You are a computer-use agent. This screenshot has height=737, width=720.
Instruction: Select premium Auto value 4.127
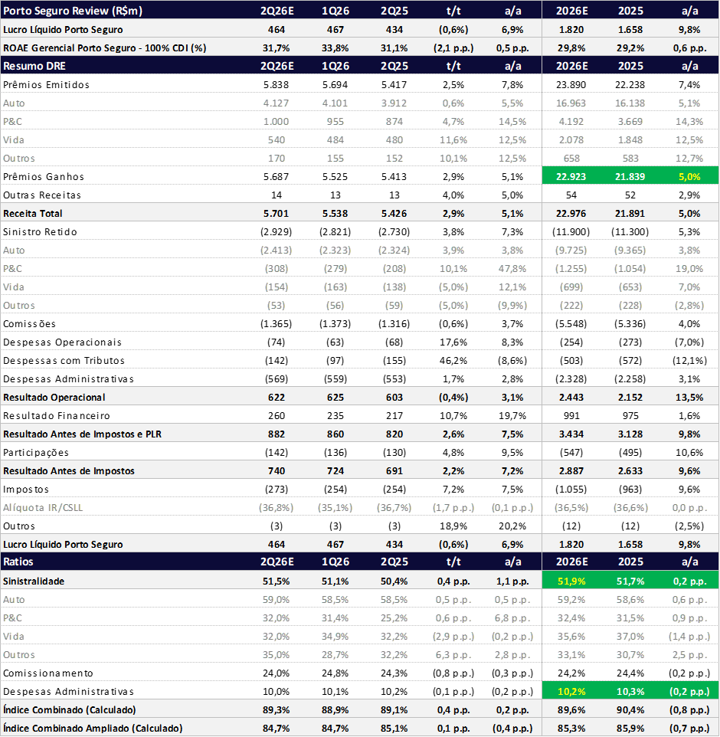click(277, 103)
